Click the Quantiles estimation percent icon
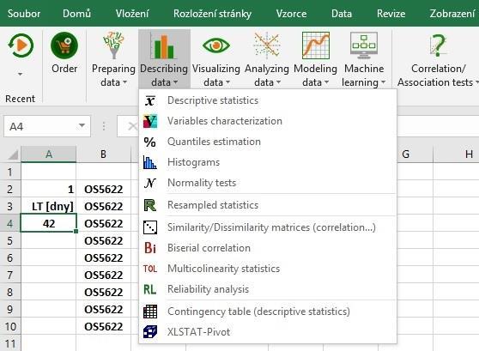The height and width of the screenshot is (351, 479). [150, 142]
